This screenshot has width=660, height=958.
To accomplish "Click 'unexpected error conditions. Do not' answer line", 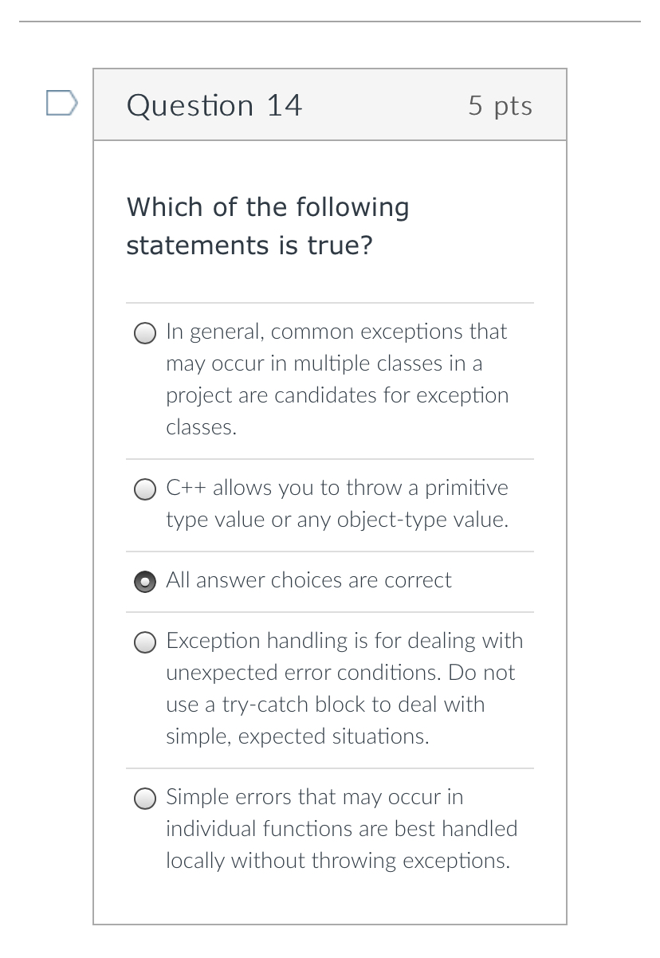I will [340, 673].
